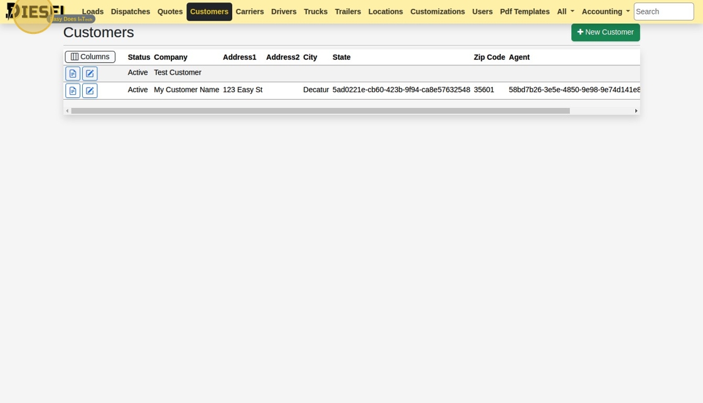Viewport: 703px width, 403px height.
Task: Click the edit icon for Test Customer
Action: (90, 73)
